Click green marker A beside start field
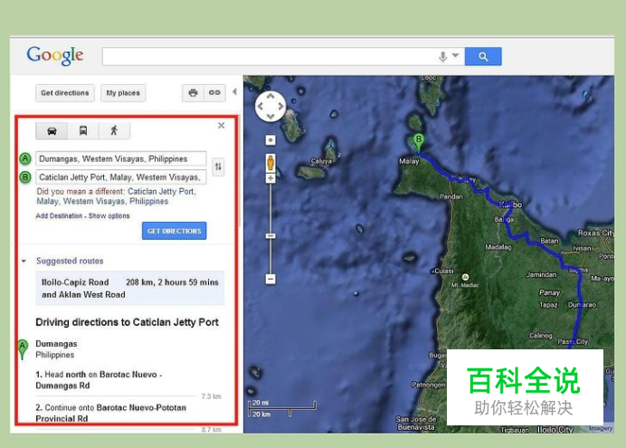The image size is (626, 448). pos(25,159)
